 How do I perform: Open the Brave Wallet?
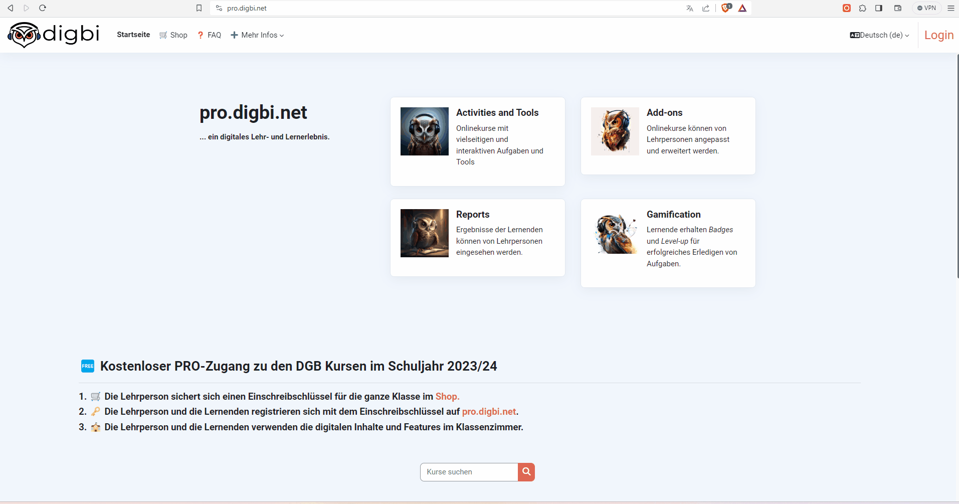(x=898, y=8)
